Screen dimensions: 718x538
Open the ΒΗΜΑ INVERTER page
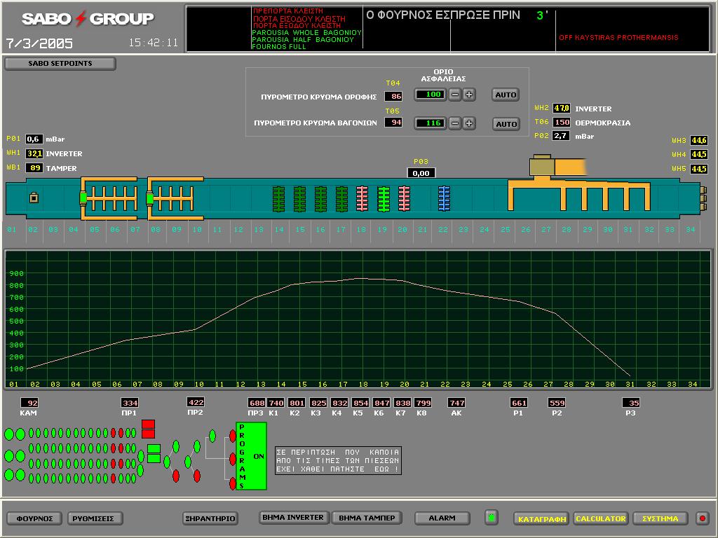[x=293, y=518]
